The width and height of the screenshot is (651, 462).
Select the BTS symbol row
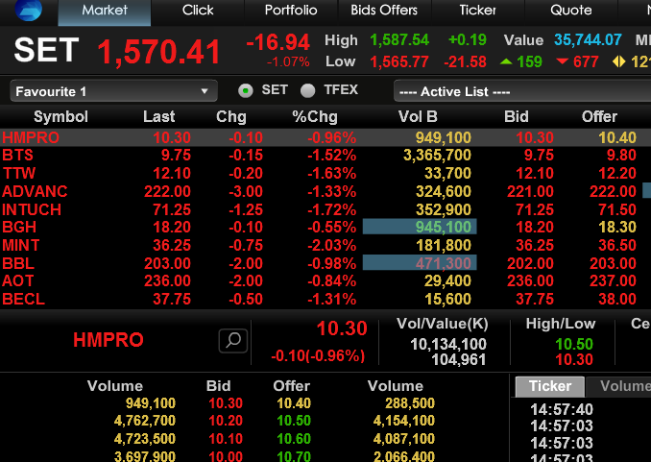click(17, 156)
